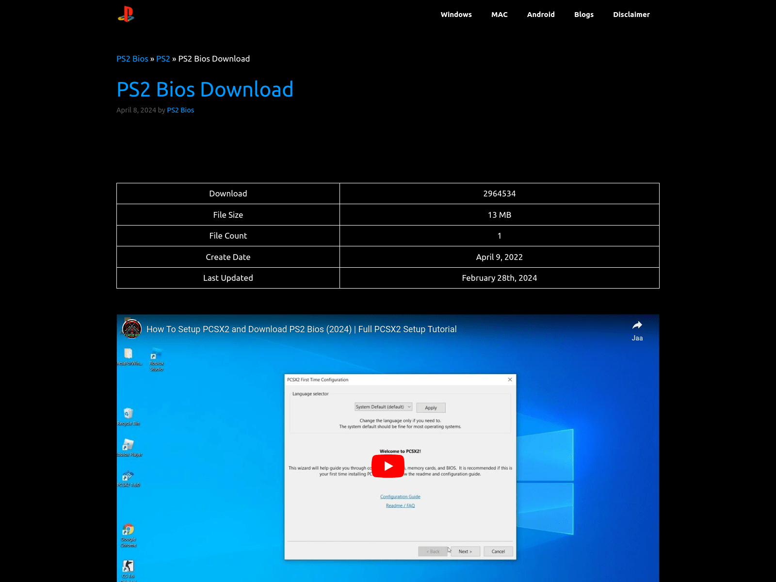Click the Apply button in video dialog
Image resolution: width=776 pixels, height=582 pixels.
pyautogui.click(x=431, y=408)
